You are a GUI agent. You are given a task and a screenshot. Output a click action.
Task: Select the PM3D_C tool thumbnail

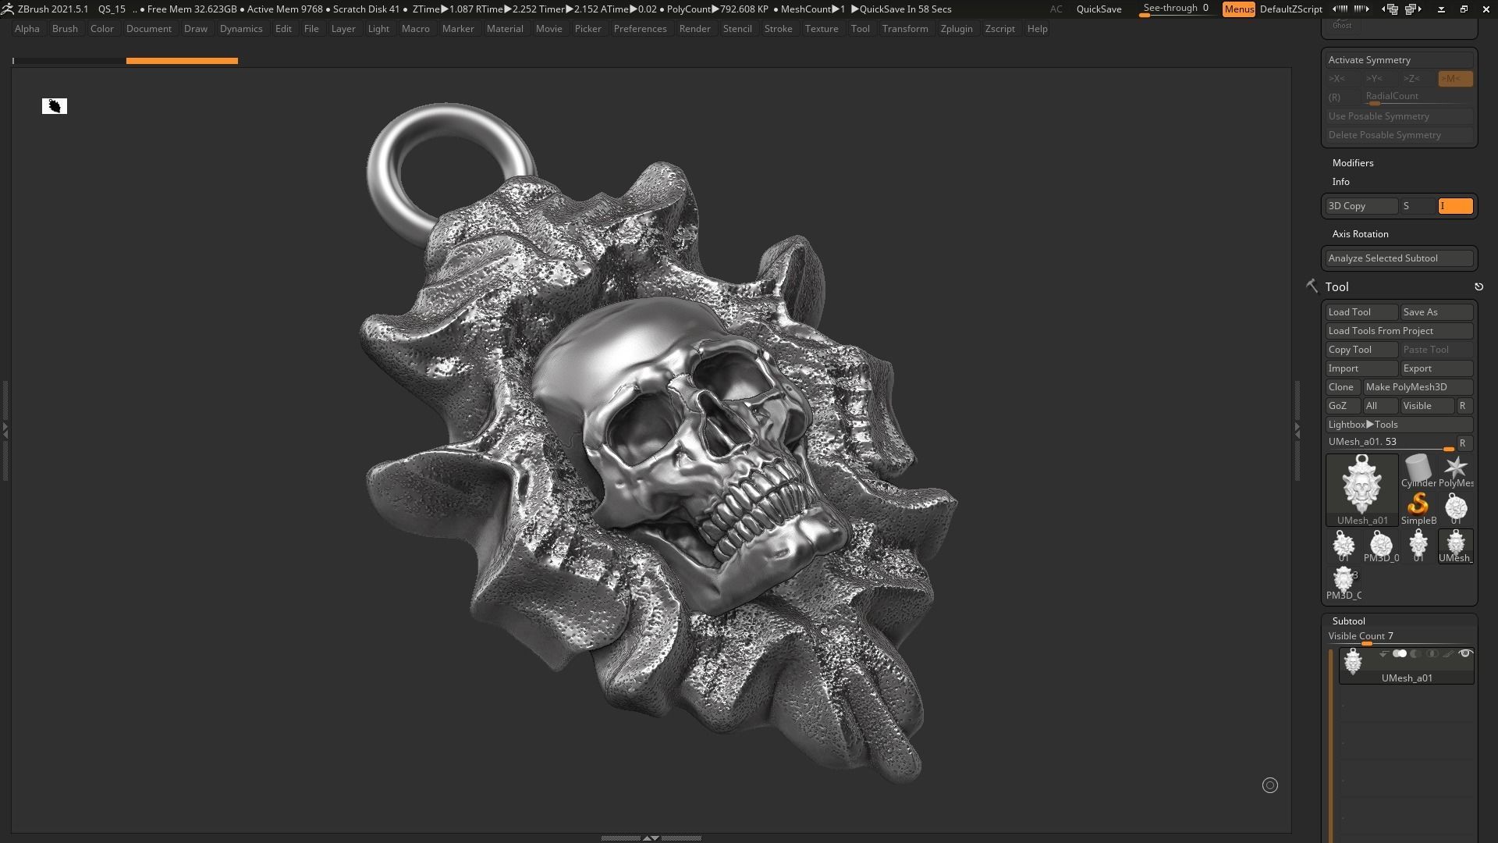point(1344,584)
